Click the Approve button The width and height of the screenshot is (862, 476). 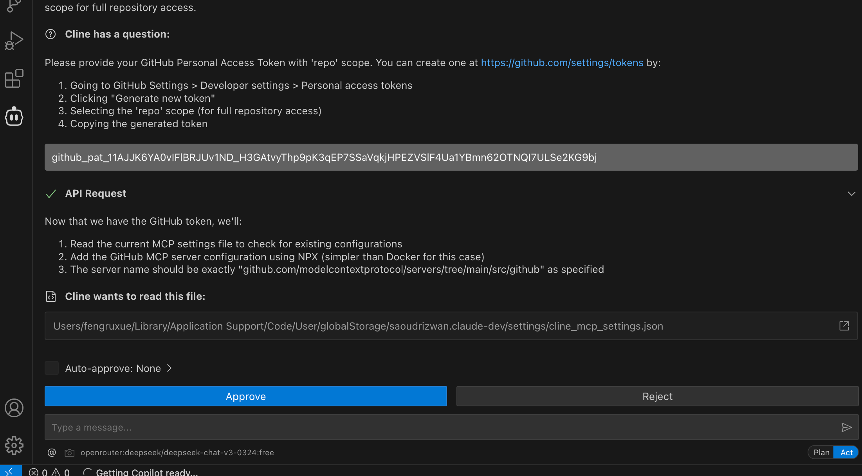coord(245,396)
